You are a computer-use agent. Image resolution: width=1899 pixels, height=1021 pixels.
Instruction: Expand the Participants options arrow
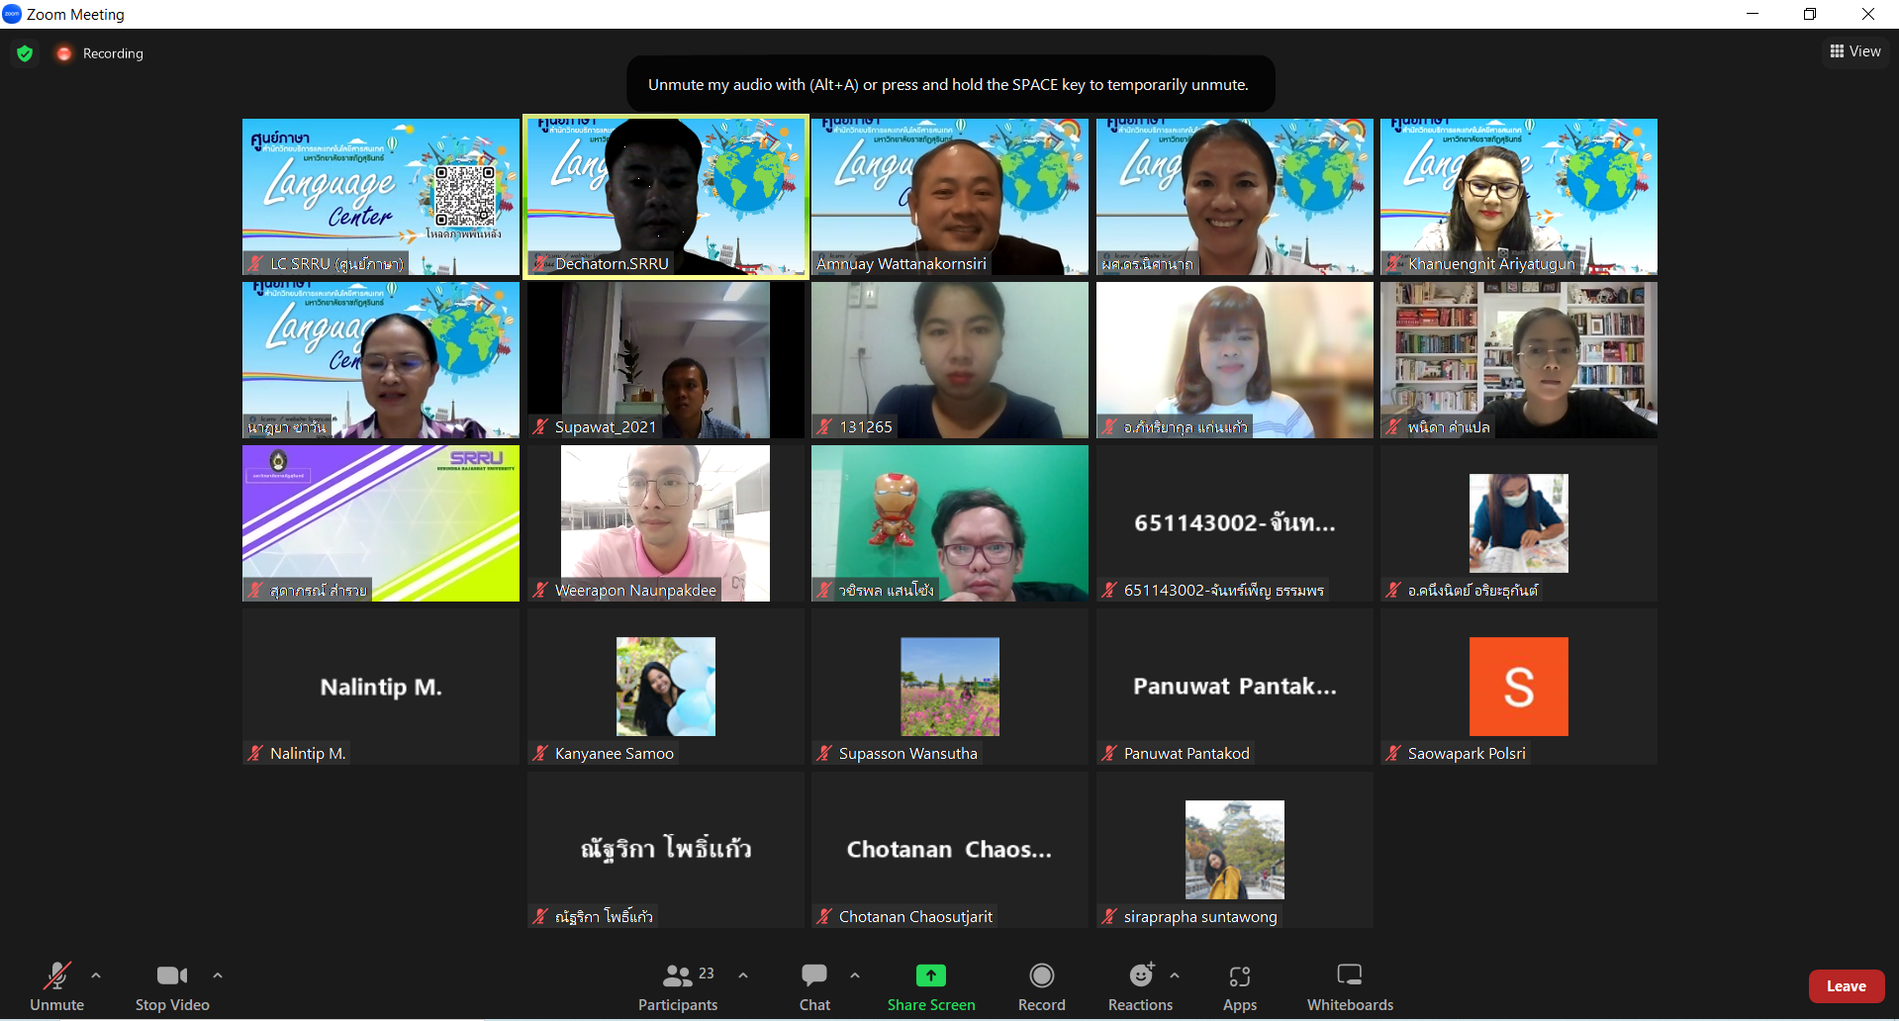pos(743,975)
